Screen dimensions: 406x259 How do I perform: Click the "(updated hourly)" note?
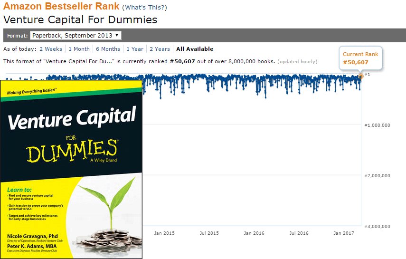(297, 62)
